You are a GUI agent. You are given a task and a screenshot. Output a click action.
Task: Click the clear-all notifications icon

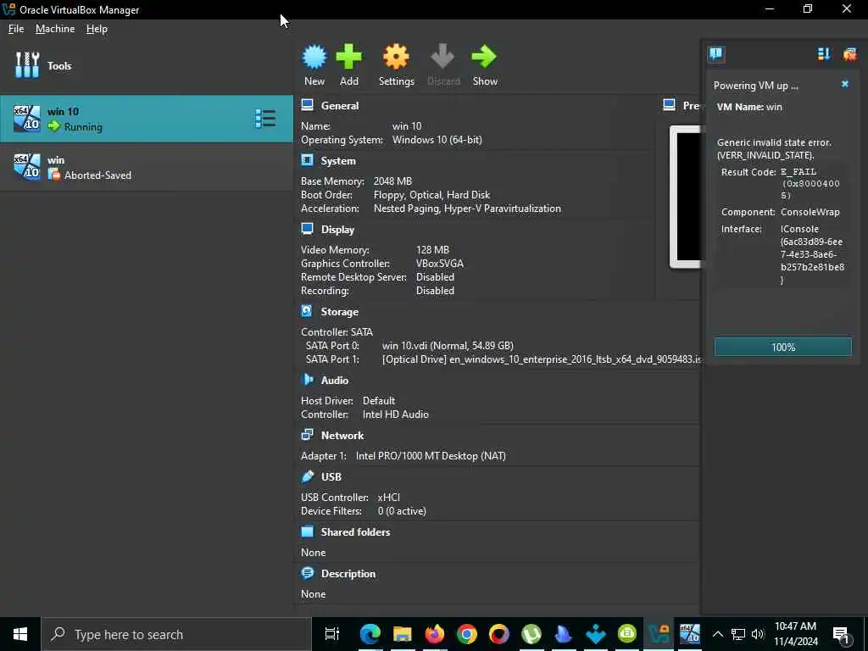click(x=849, y=53)
